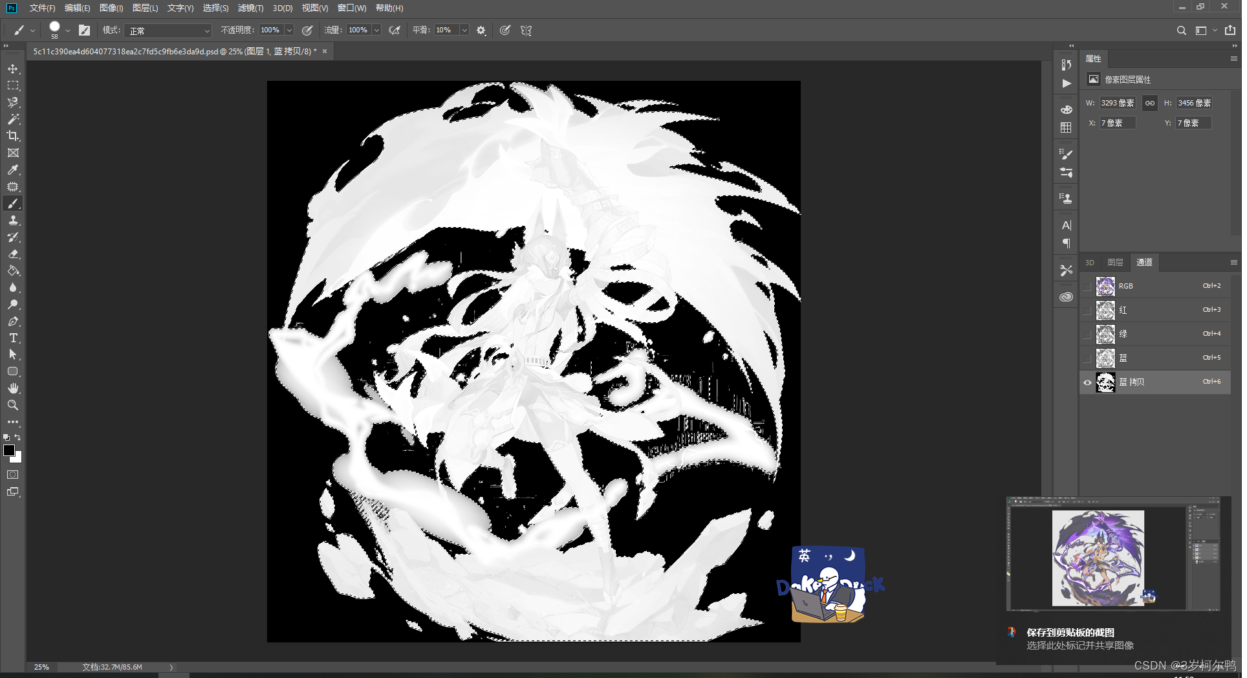The image size is (1247, 678).
Task: Select the Quick Selection tool
Action: coord(13,102)
